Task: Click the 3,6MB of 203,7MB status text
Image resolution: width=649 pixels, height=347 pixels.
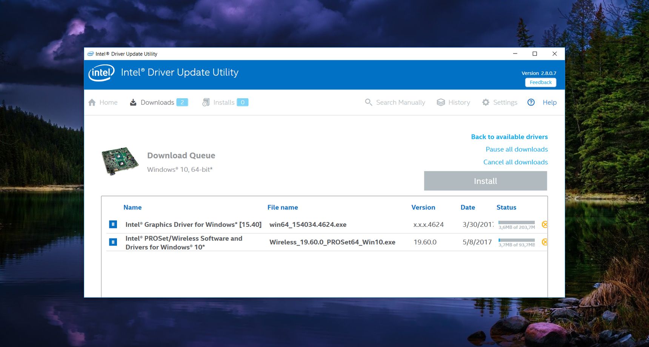Action: (x=517, y=227)
